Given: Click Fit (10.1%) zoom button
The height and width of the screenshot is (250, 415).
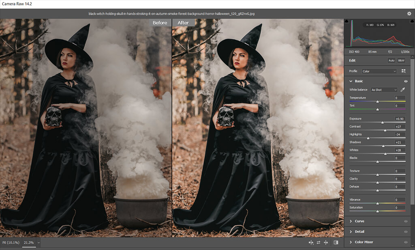Looking at the screenshot, I should tap(11, 242).
